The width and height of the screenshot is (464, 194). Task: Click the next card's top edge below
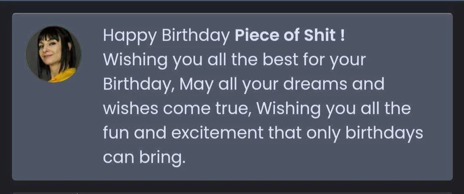(x=232, y=193)
